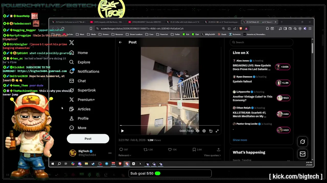Open I,Hypocrite Vintage Cube broadcast

(261, 96)
